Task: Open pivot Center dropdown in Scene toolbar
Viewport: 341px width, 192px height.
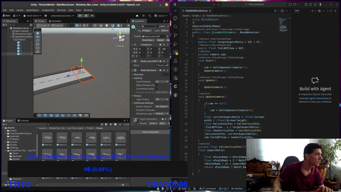Action: pyautogui.click(x=43, y=25)
